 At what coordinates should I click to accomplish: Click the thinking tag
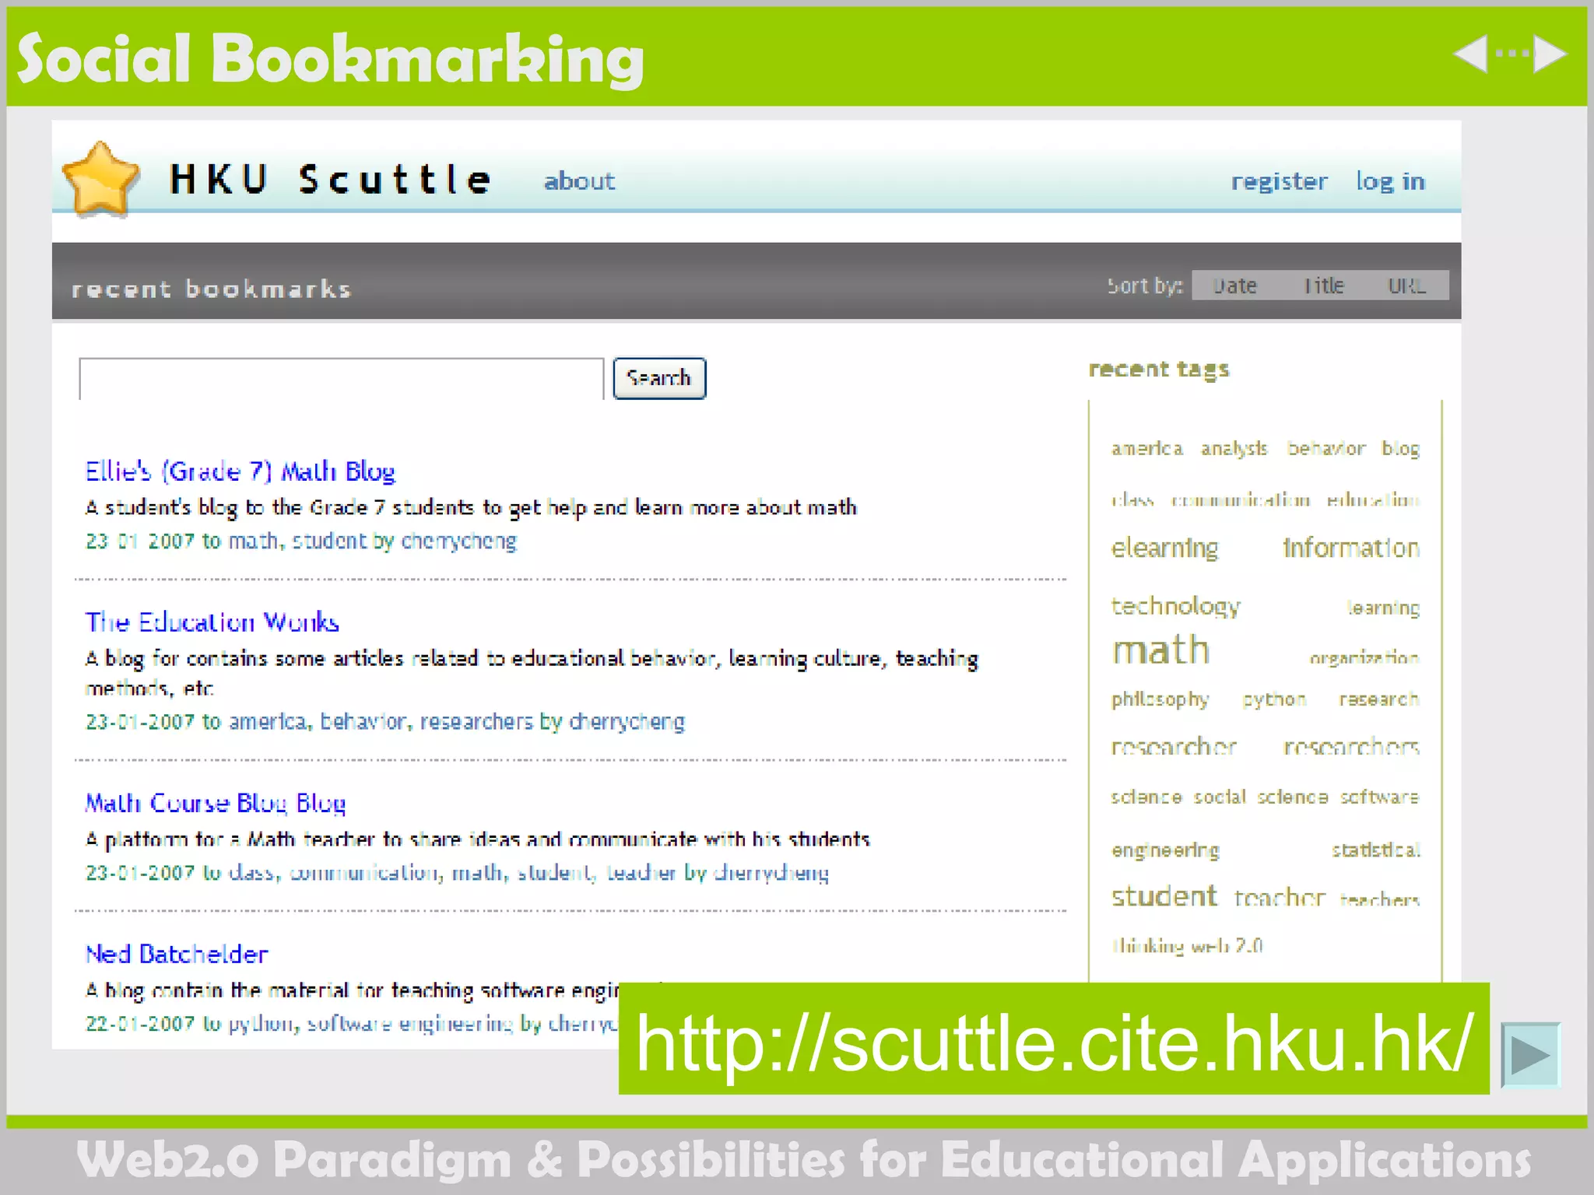click(1149, 946)
